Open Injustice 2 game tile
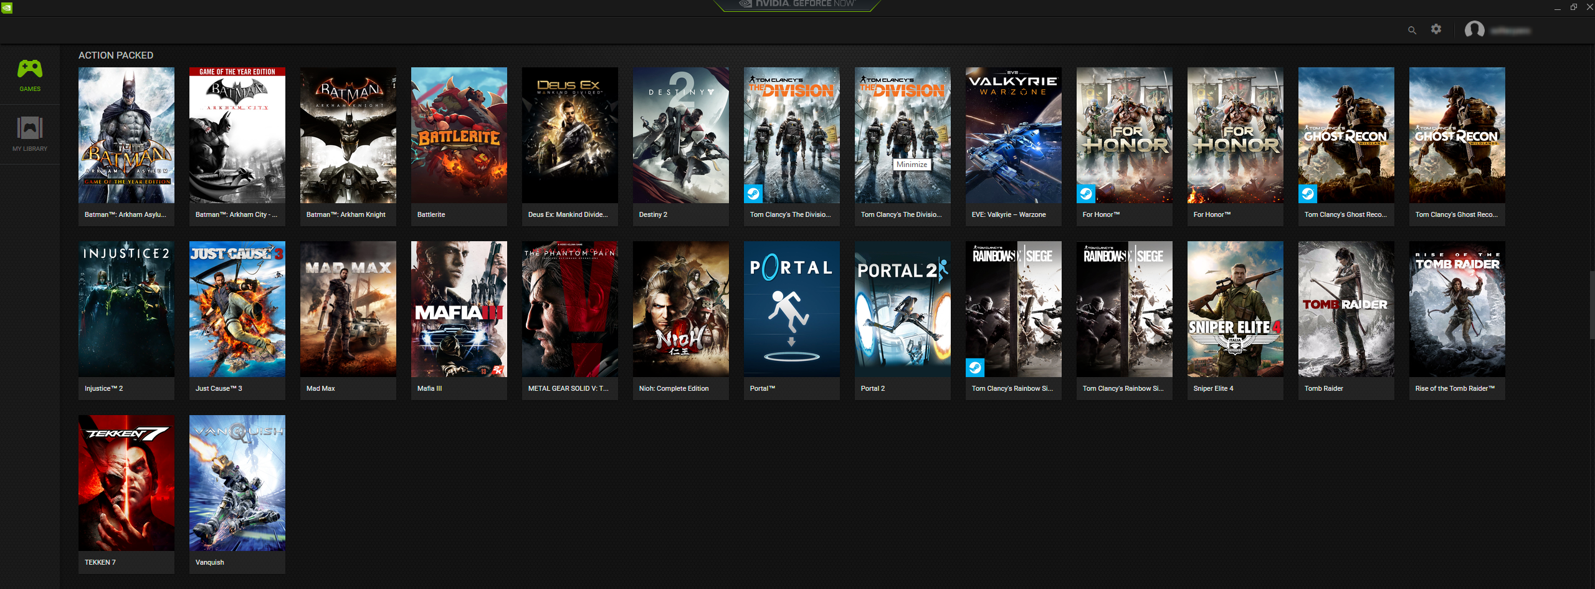Image resolution: width=1595 pixels, height=589 pixels. (126, 320)
